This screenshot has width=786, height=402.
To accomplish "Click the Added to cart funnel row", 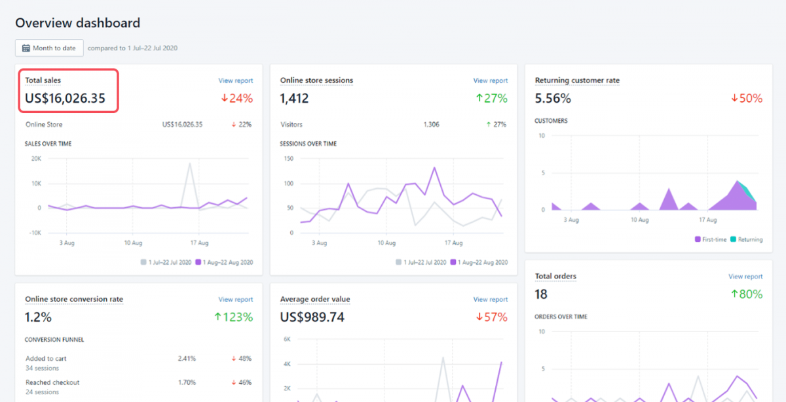I will tap(138, 363).
